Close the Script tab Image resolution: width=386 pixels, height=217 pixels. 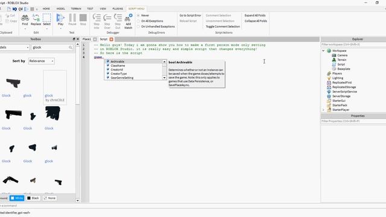(111, 39)
